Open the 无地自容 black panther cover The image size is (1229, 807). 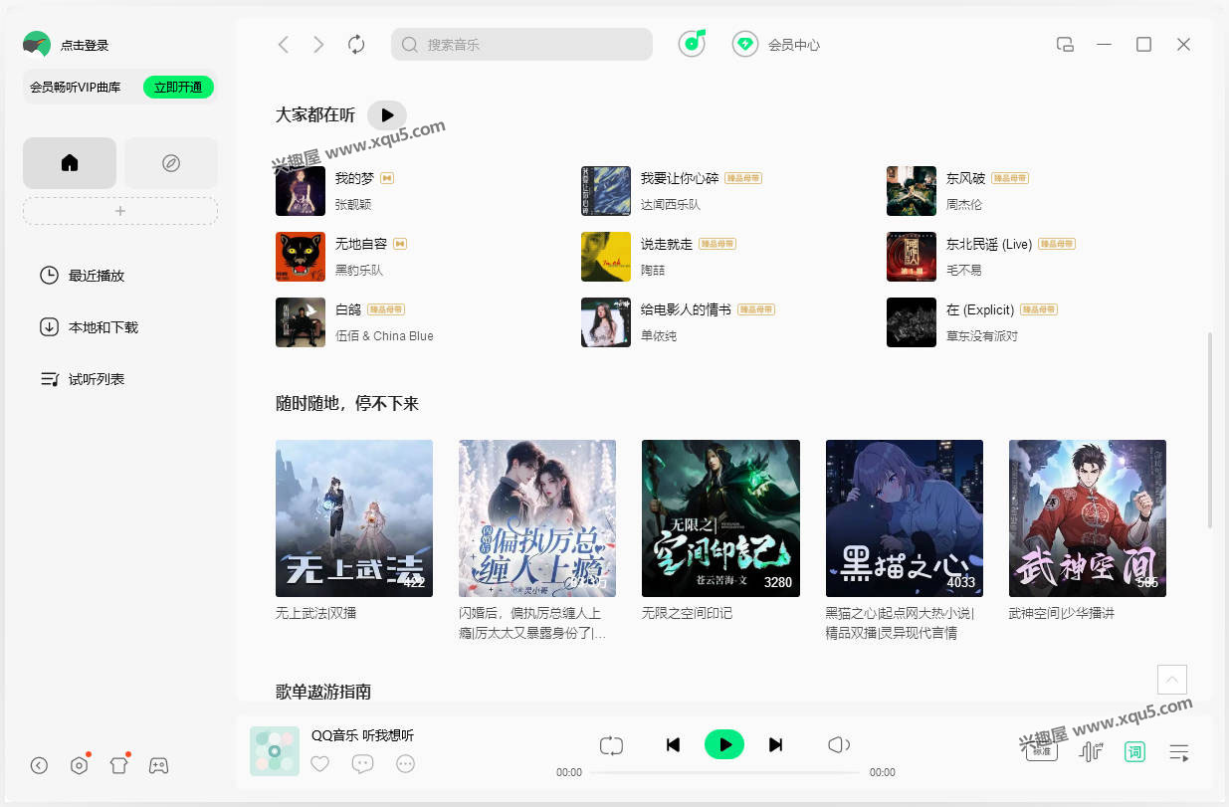coord(301,257)
